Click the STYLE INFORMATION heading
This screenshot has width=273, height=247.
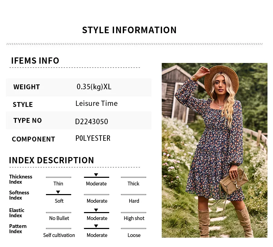coord(129,30)
